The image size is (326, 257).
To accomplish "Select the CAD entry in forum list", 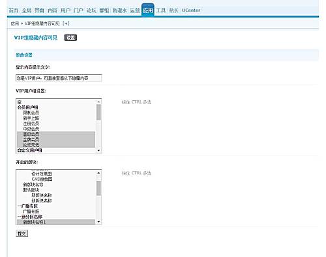I will tap(56, 179).
